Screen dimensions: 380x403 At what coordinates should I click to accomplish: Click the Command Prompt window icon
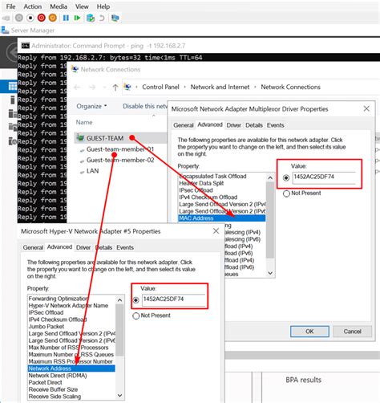click(x=26, y=46)
